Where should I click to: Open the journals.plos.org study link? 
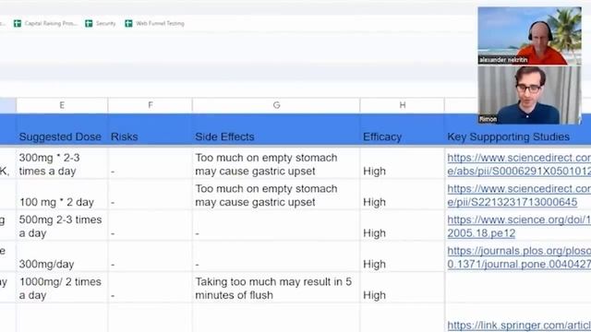tap(519, 257)
